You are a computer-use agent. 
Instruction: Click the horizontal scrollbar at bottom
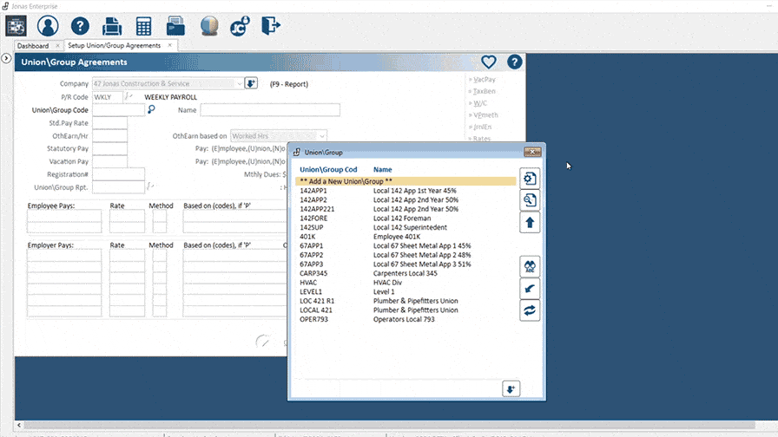(390, 425)
